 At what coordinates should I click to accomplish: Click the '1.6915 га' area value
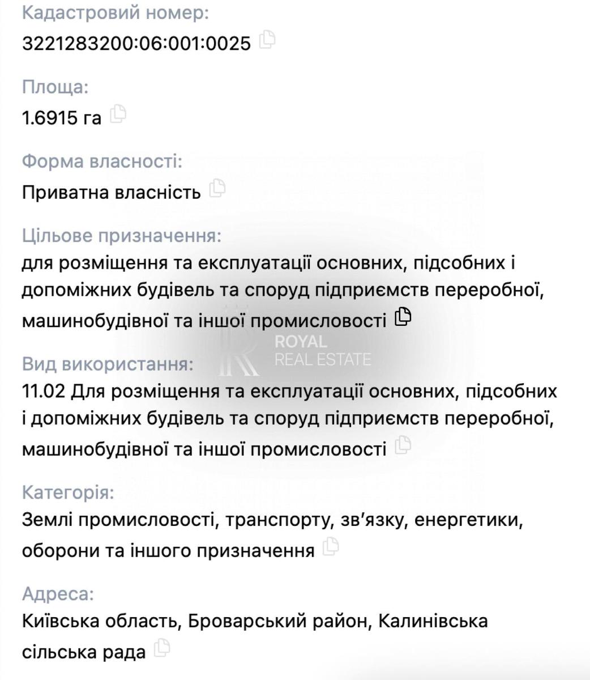tap(62, 118)
